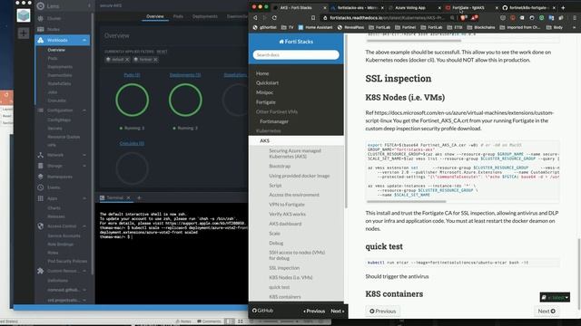Click the Network icon in Lens sidebar
The width and height of the screenshot is (581, 326).
click(40, 155)
